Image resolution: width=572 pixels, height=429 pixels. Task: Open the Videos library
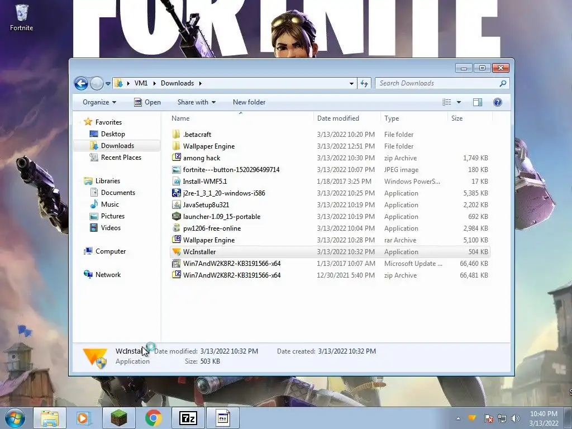111,228
